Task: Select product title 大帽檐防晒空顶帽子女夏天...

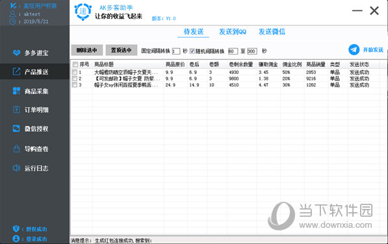Action: (x=125, y=72)
